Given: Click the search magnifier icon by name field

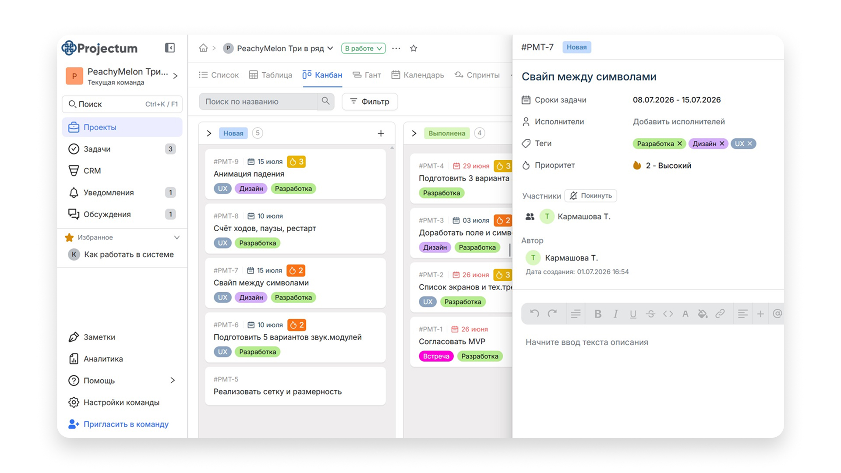Looking at the screenshot, I should click(325, 101).
